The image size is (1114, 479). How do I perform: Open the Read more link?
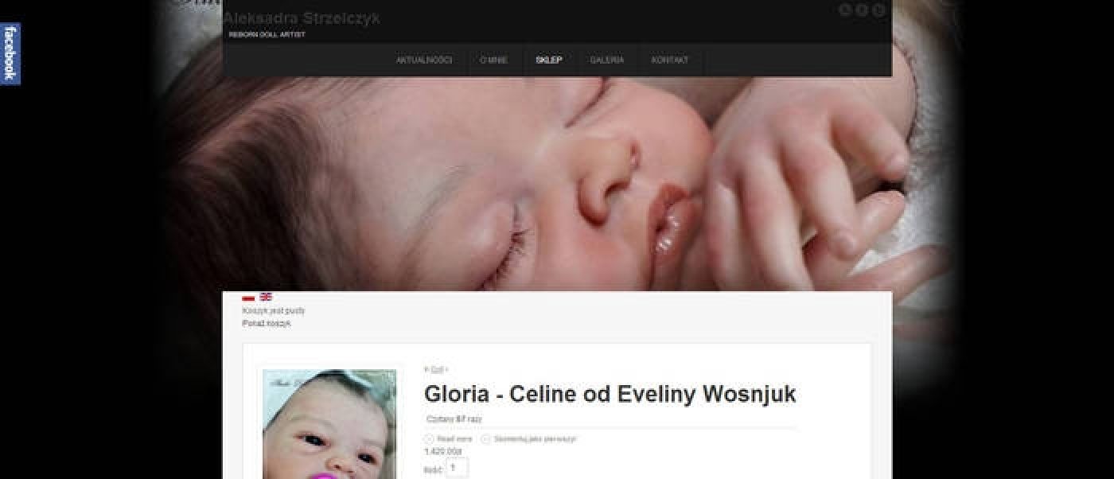[454, 439]
